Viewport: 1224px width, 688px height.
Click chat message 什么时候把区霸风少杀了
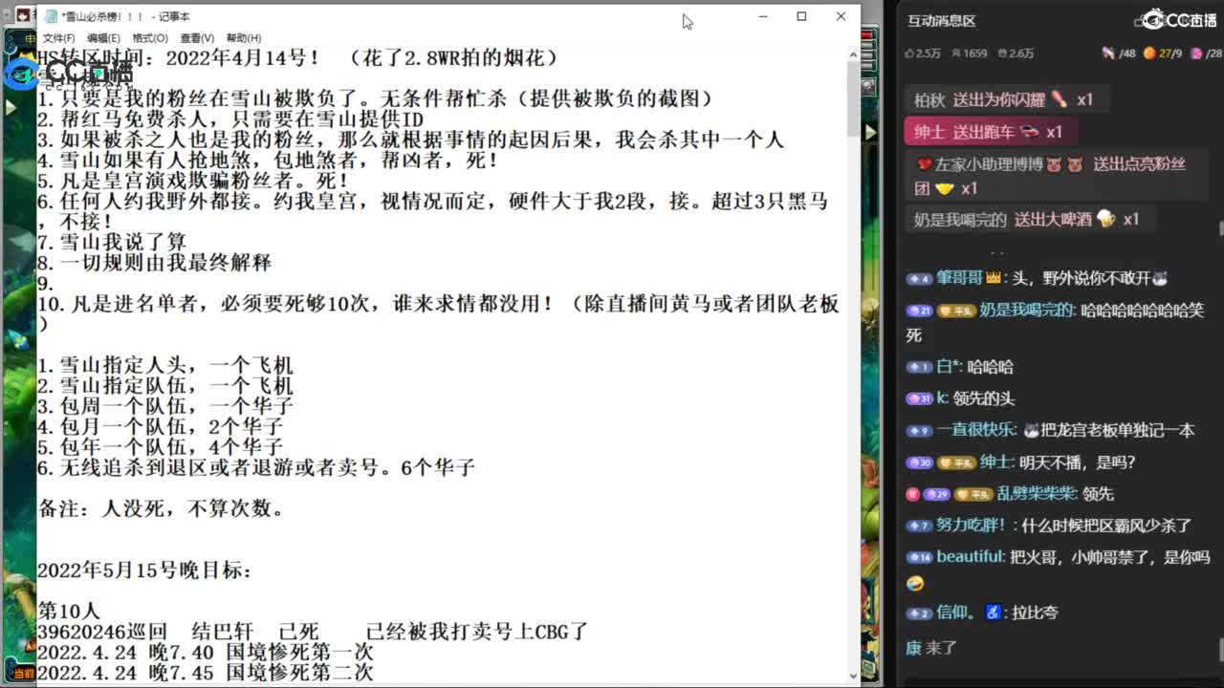click(x=1106, y=525)
